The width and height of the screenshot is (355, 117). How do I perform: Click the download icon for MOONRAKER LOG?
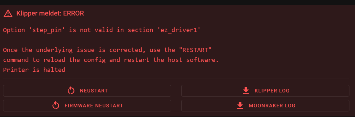click(240, 106)
